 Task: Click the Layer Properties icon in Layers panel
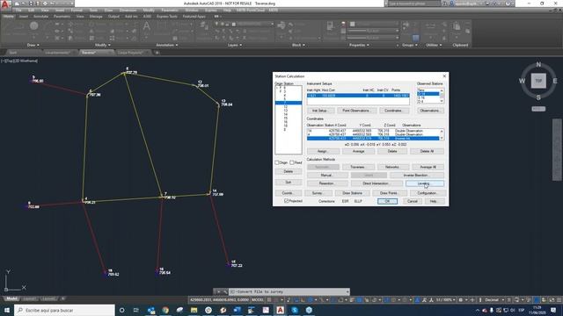pyautogui.click(x=204, y=25)
